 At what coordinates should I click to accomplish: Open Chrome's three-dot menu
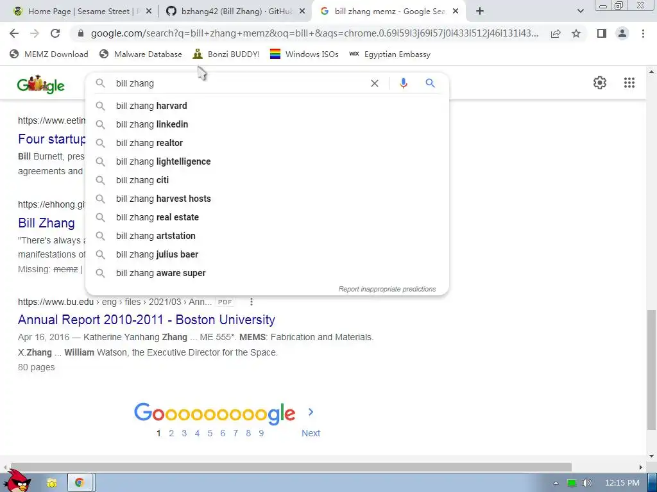tap(643, 33)
